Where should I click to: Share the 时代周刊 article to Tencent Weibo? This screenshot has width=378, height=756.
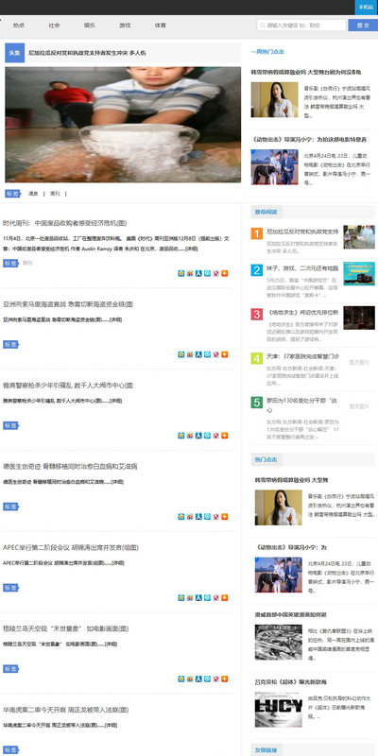pyautogui.click(x=207, y=273)
